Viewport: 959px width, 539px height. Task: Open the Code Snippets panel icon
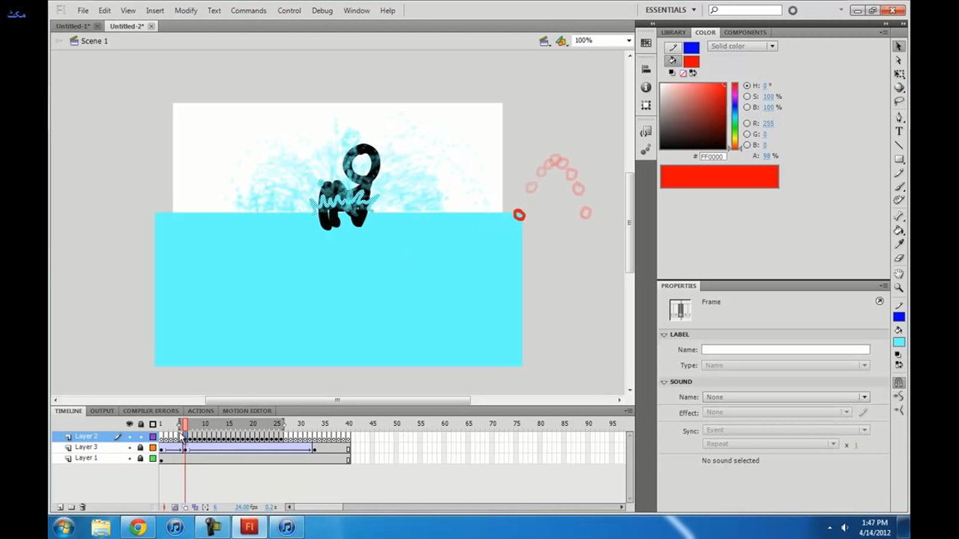(646, 132)
